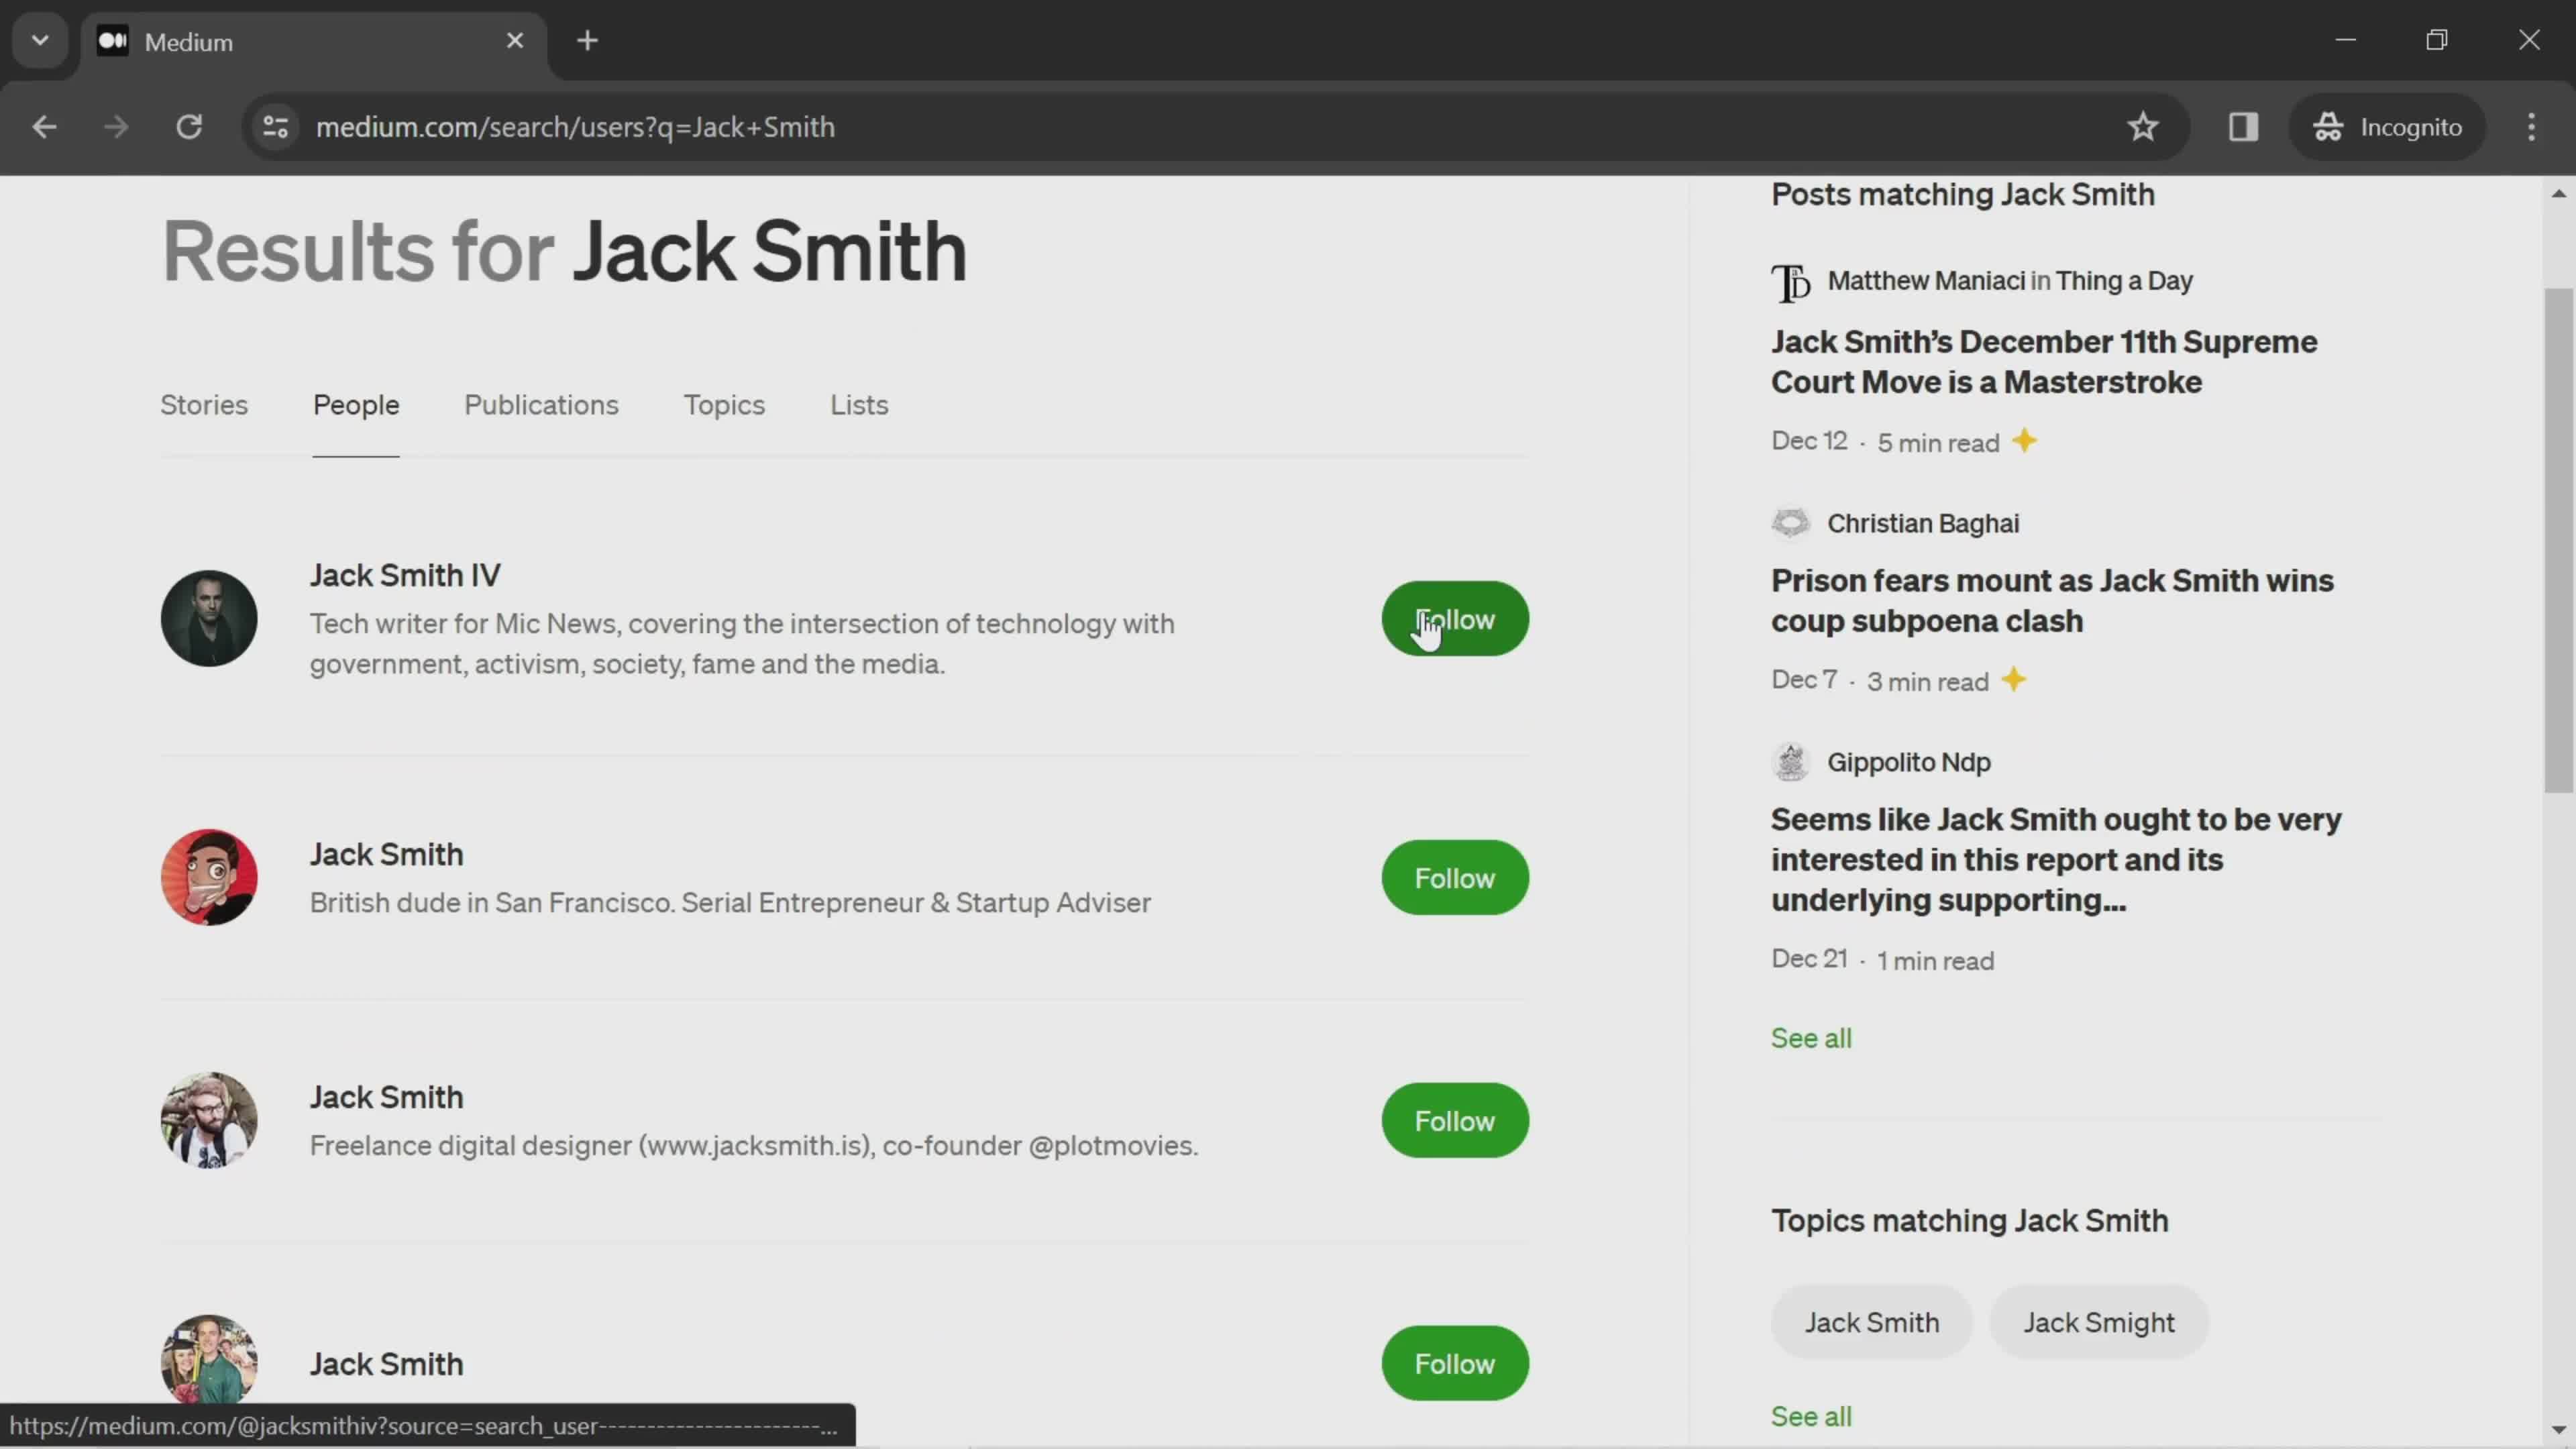The image size is (2576, 1449).
Task: Open the Lists tab
Action: (x=859, y=405)
